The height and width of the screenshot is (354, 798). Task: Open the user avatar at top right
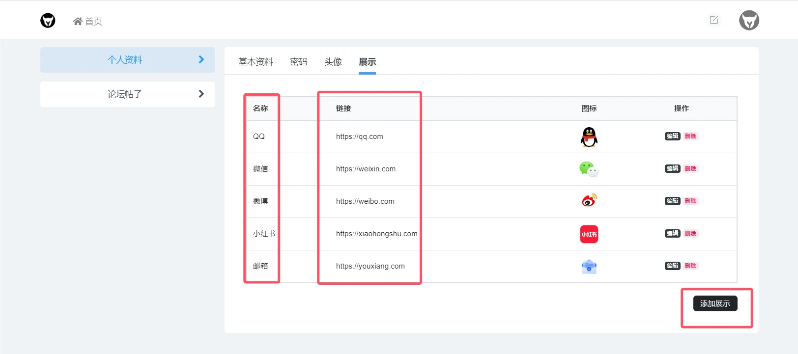pos(749,21)
